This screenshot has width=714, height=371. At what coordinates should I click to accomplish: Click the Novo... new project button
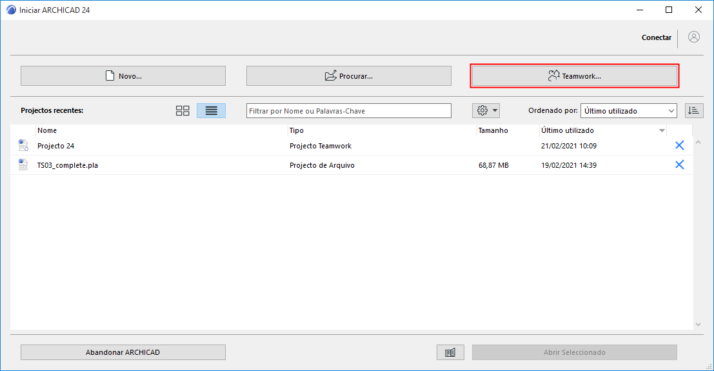point(123,75)
